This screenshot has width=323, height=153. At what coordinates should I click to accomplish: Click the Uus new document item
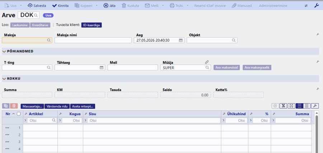coord(10,5)
